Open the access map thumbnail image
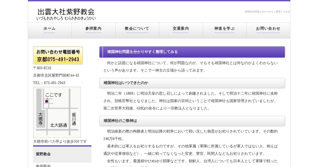The height and width of the screenshot is (167, 318). [57, 112]
